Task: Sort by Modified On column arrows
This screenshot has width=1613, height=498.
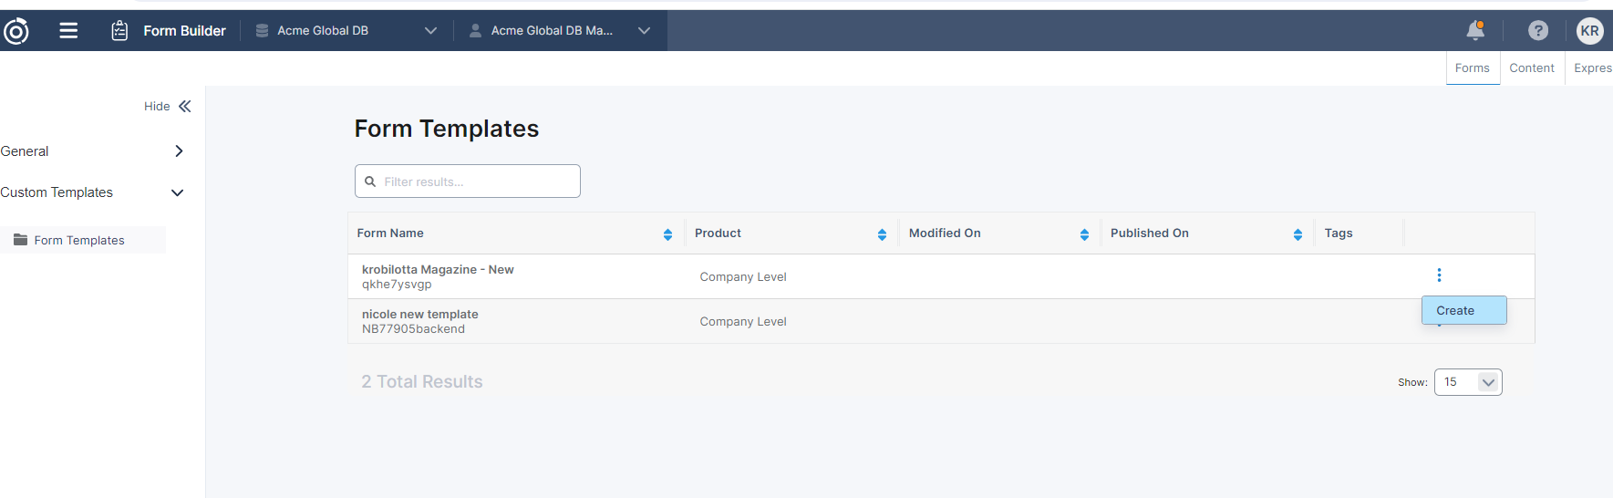Action: pyautogui.click(x=1084, y=234)
